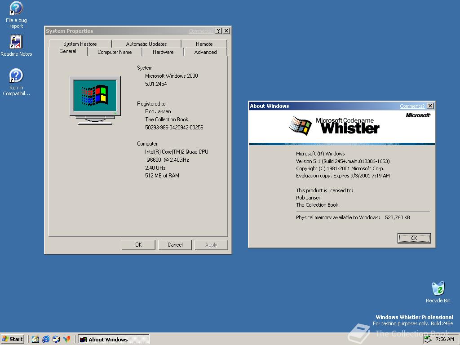Click the taskbar clock showing 7:56 AM
Image resolution: width=460 pixels, height=345 pixels.
coord(445,339)
